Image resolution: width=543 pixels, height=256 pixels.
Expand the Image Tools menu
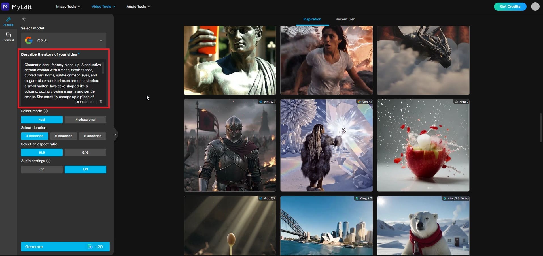68,6
